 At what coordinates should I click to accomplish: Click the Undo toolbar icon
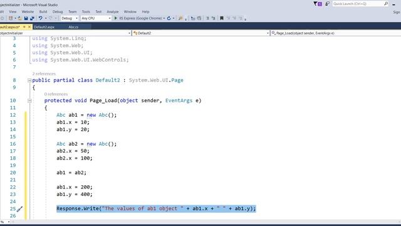pos(40,18)
